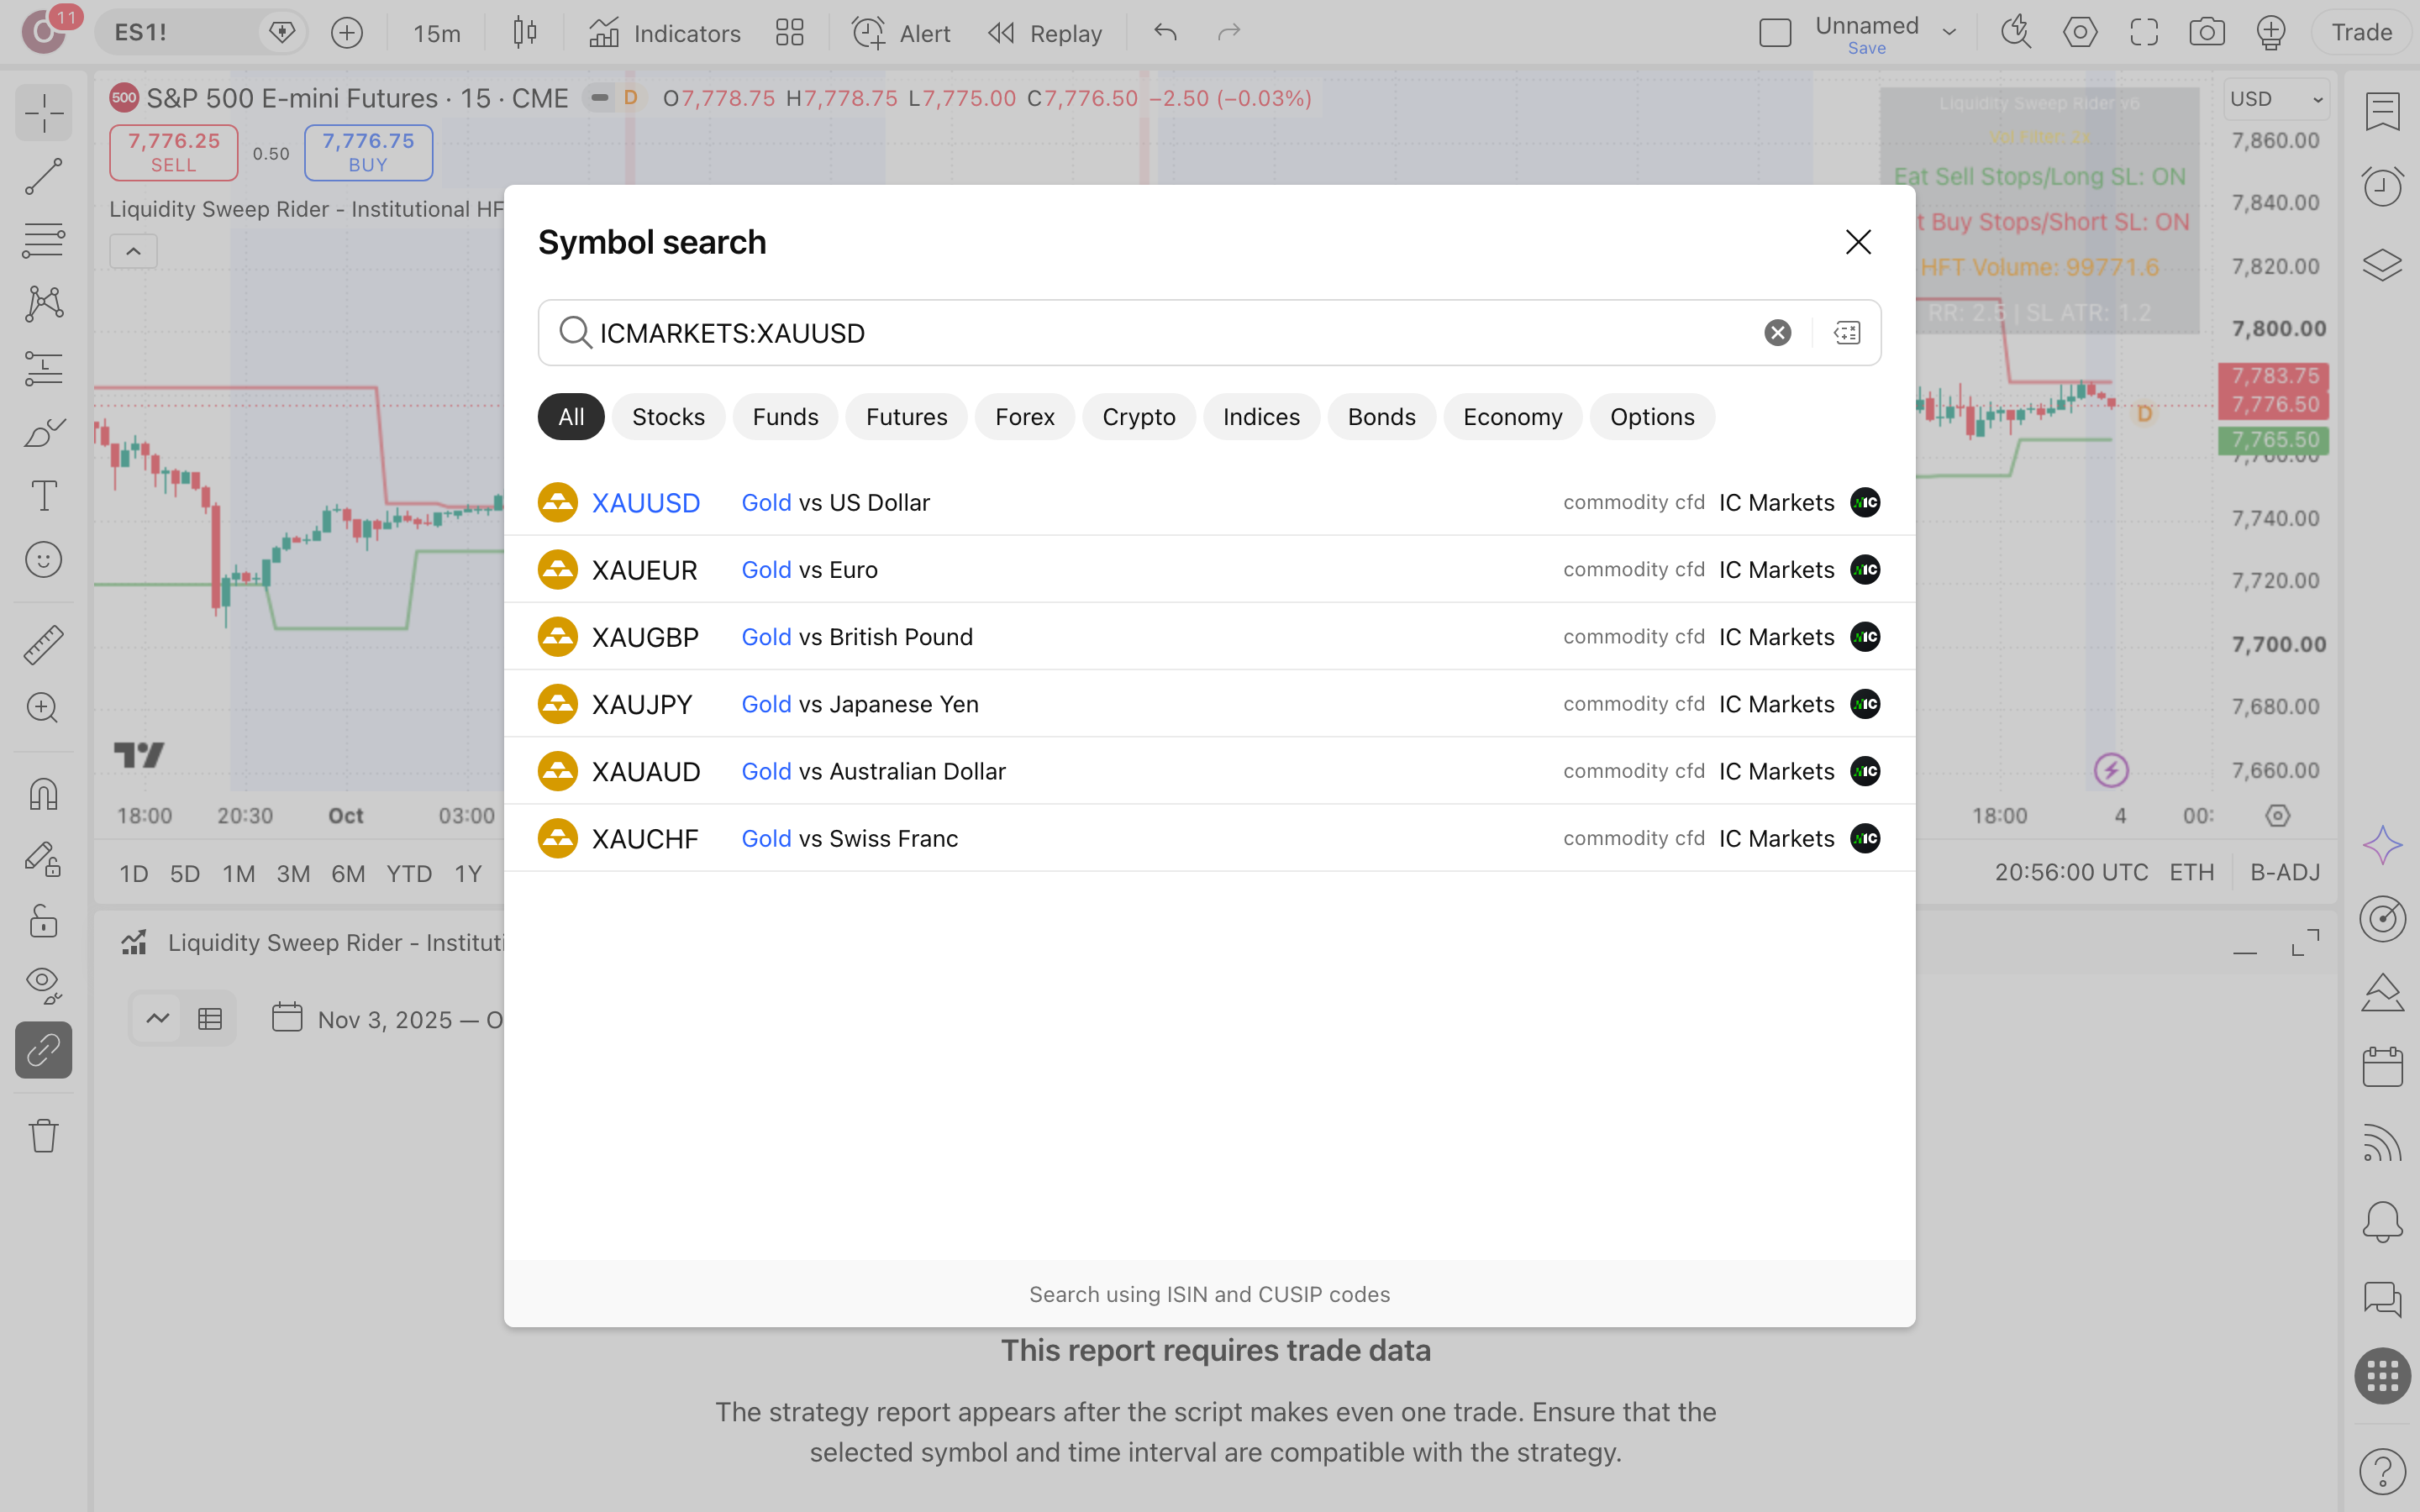Filter results by Crypto
The height and width of the screenshot is (1512, 2420).
[x=1138, y=417]
